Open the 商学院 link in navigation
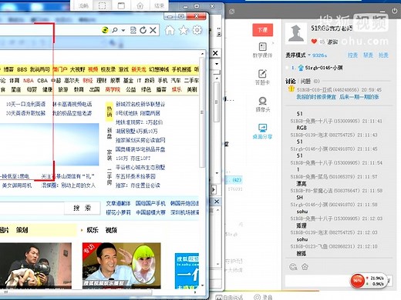Image resolution: width=401 pixels, height=300 pixels. click(113, 89)
